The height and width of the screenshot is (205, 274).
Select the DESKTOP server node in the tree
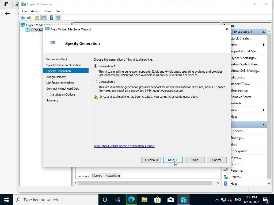(34, 30)
